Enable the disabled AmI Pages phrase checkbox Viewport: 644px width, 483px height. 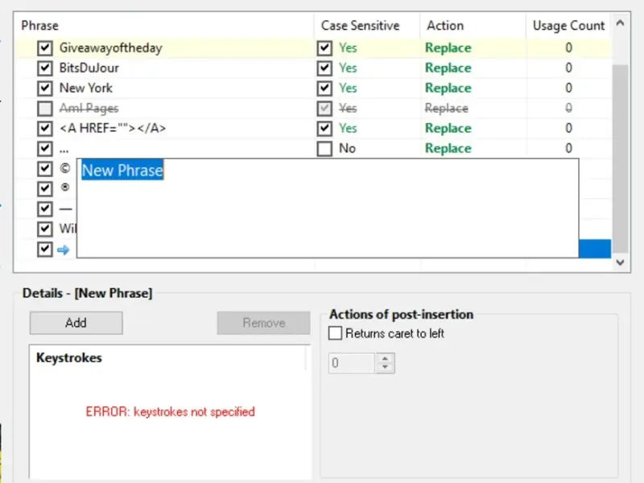point(44,109)
